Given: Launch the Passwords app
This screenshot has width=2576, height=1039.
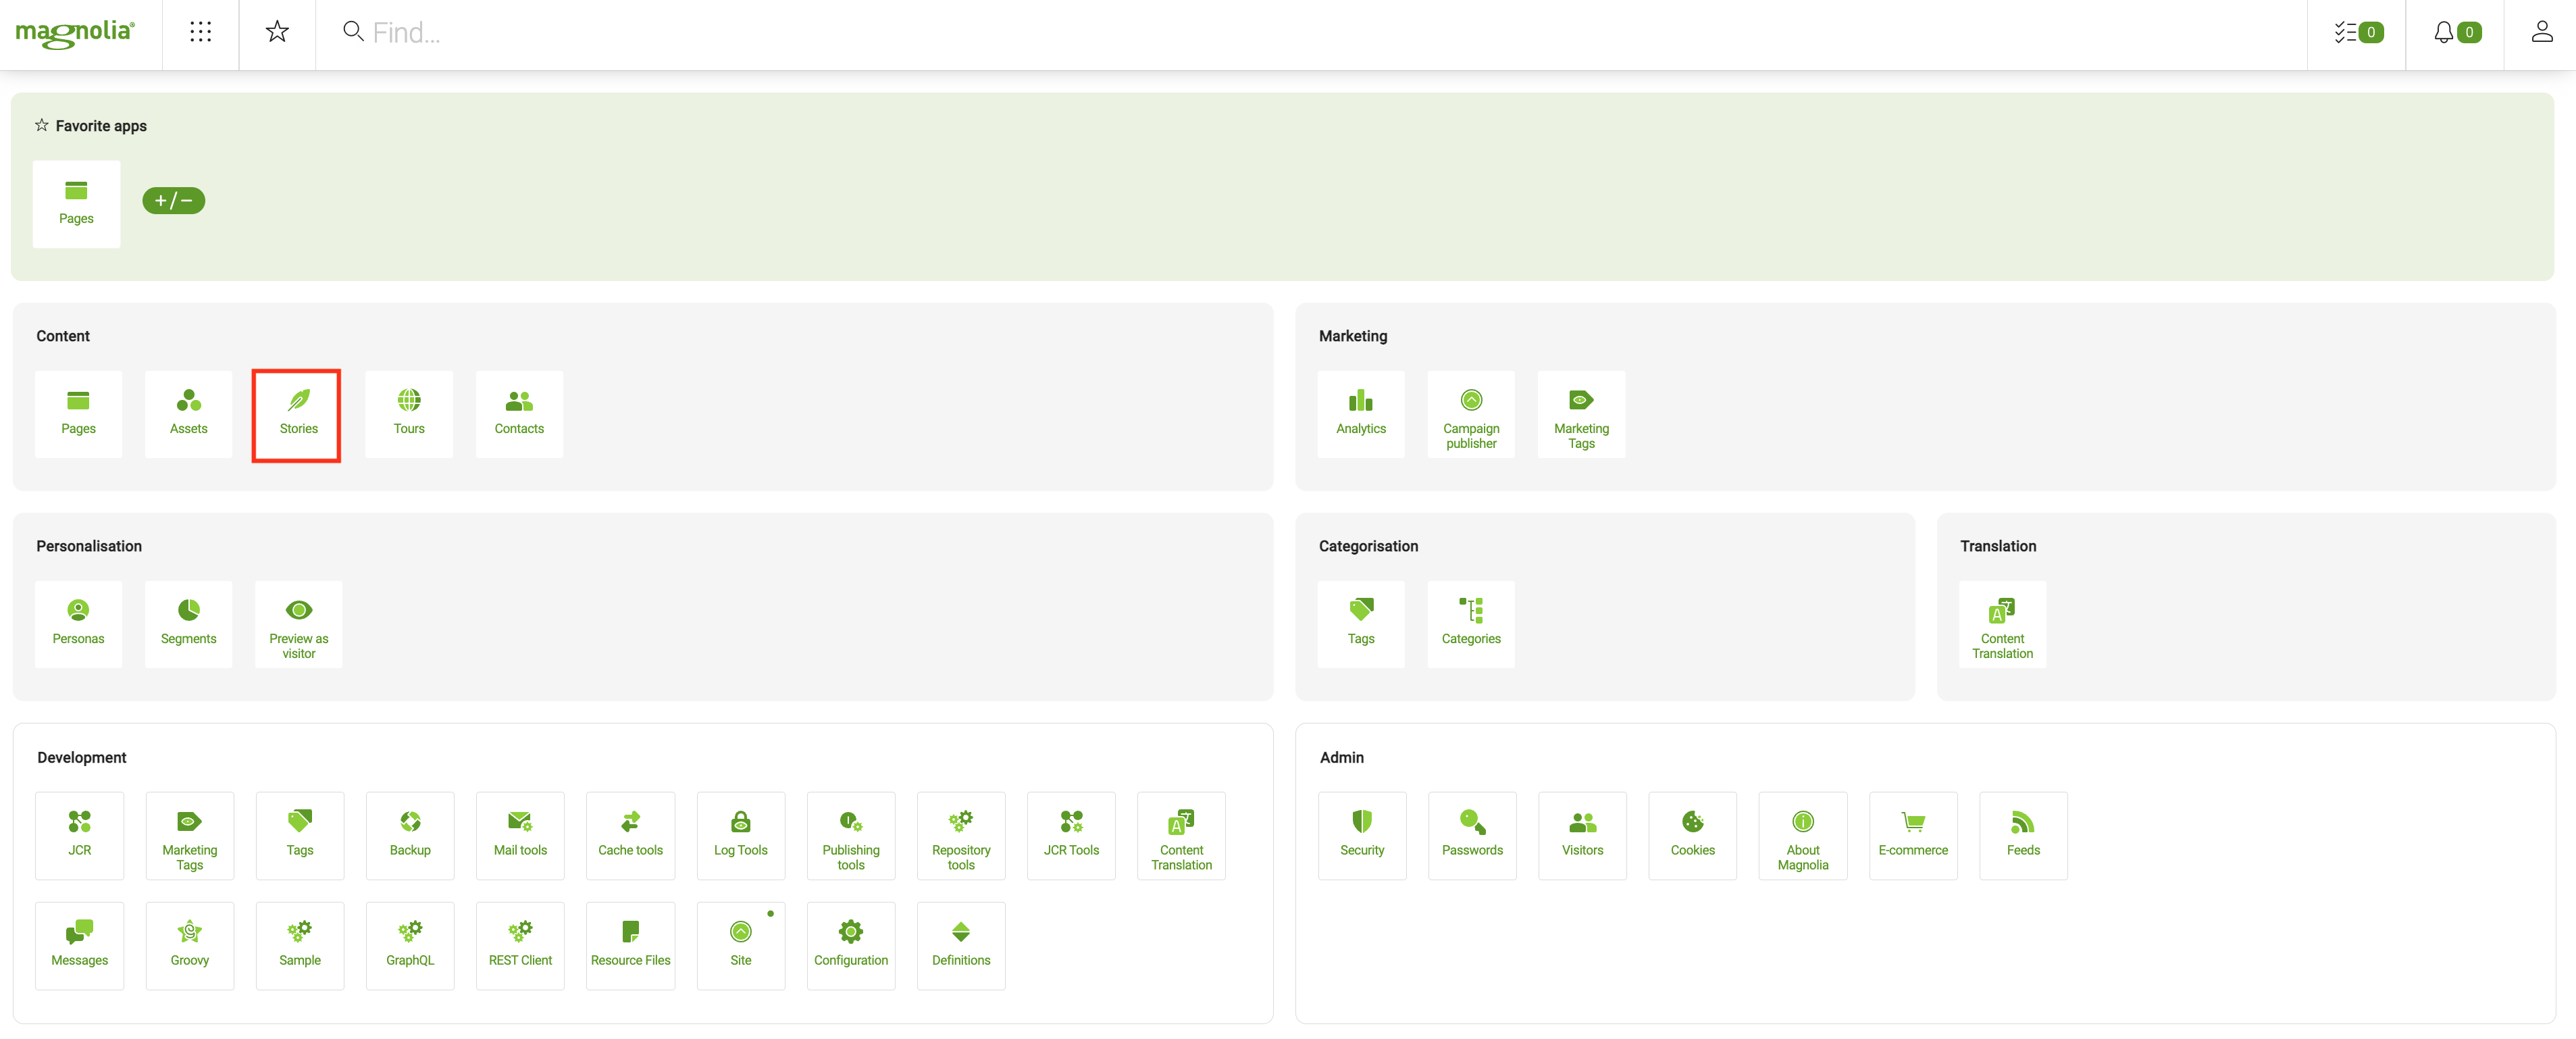Looking at the screenshot, I should pyautogui.click(x=1472, y=836).
